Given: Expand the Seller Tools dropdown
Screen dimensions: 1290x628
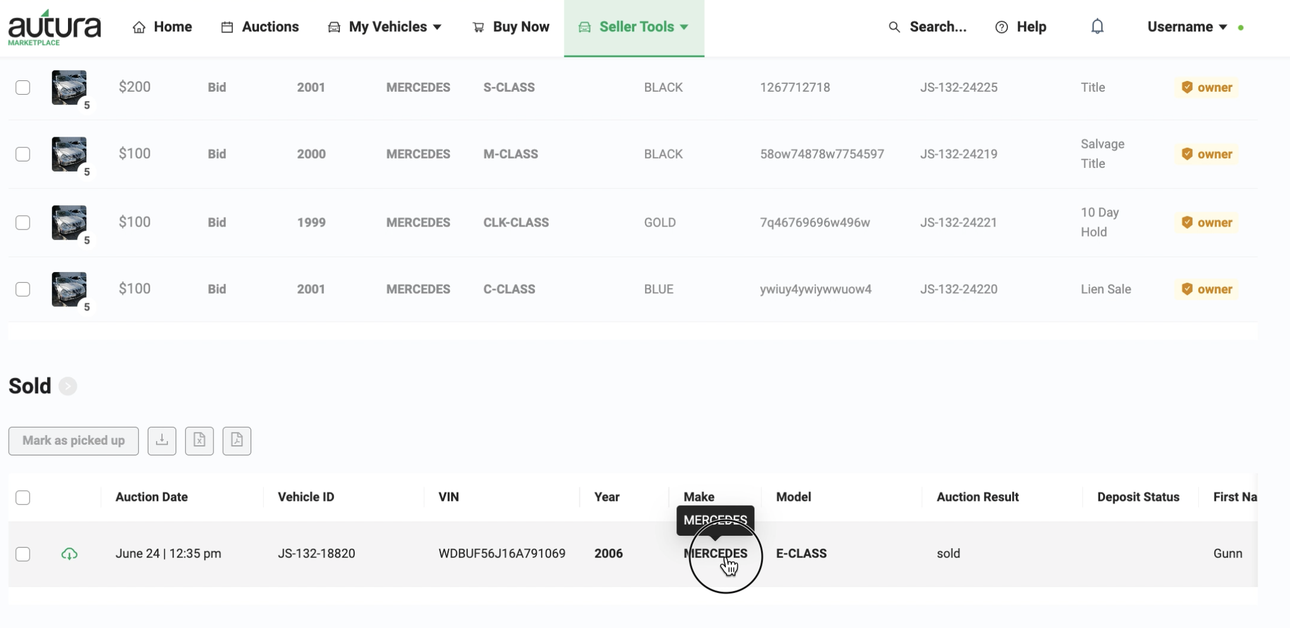Looking at the screenshot, I should pos(634,27).
